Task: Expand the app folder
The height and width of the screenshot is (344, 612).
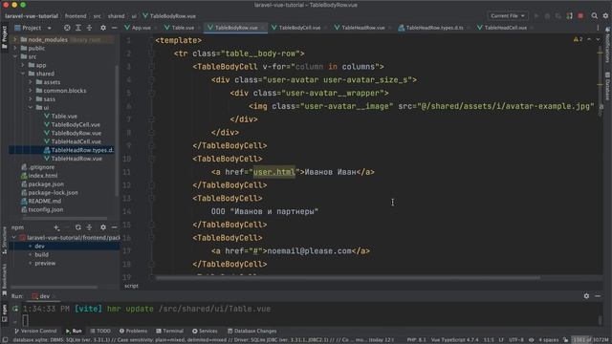Action: pyautogui.click(x=23, y=65)
